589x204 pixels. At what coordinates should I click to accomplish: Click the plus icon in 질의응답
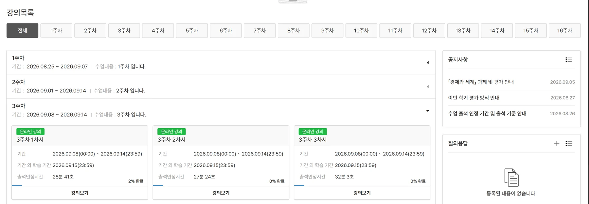pos(557,143)
